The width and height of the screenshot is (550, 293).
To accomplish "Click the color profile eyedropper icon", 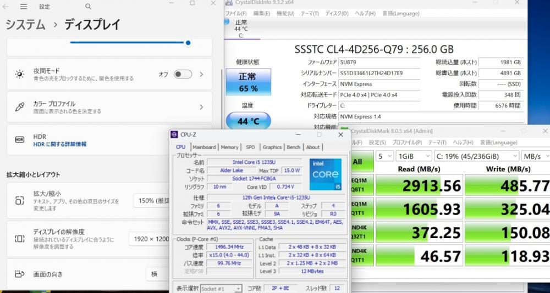I will pyautogui.click(x=20, y=107).
